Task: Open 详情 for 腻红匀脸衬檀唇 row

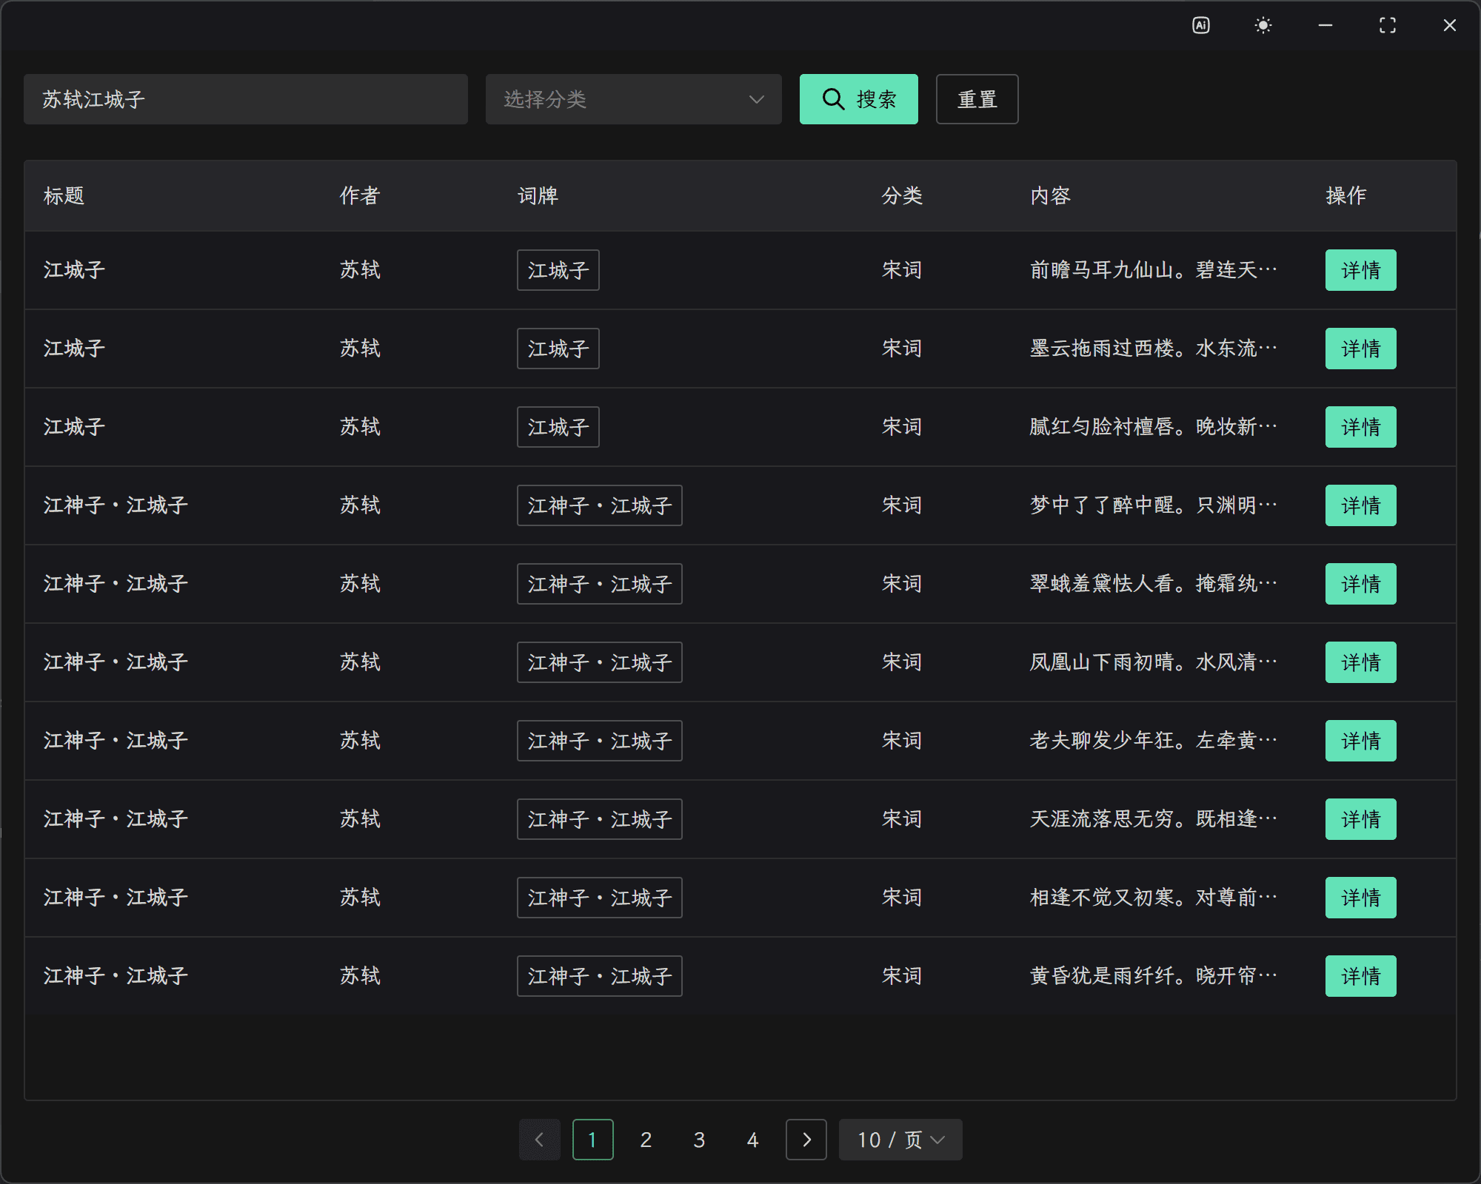Action: 1361,427
